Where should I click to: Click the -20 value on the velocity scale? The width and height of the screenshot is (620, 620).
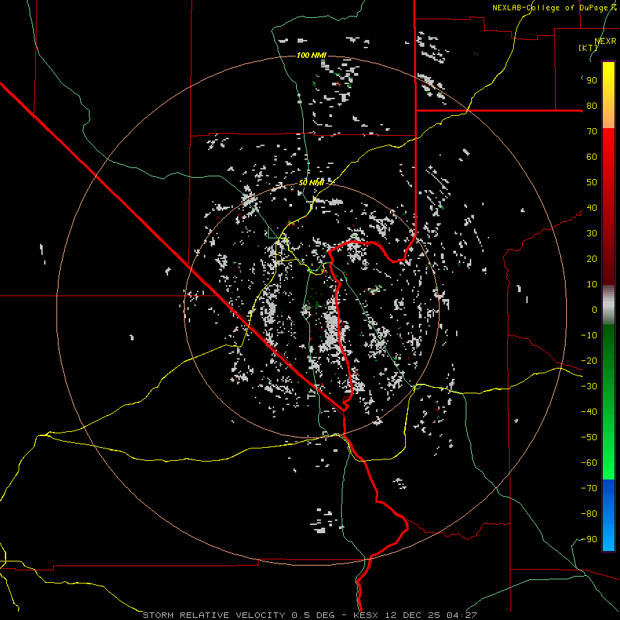pos(589,361)
